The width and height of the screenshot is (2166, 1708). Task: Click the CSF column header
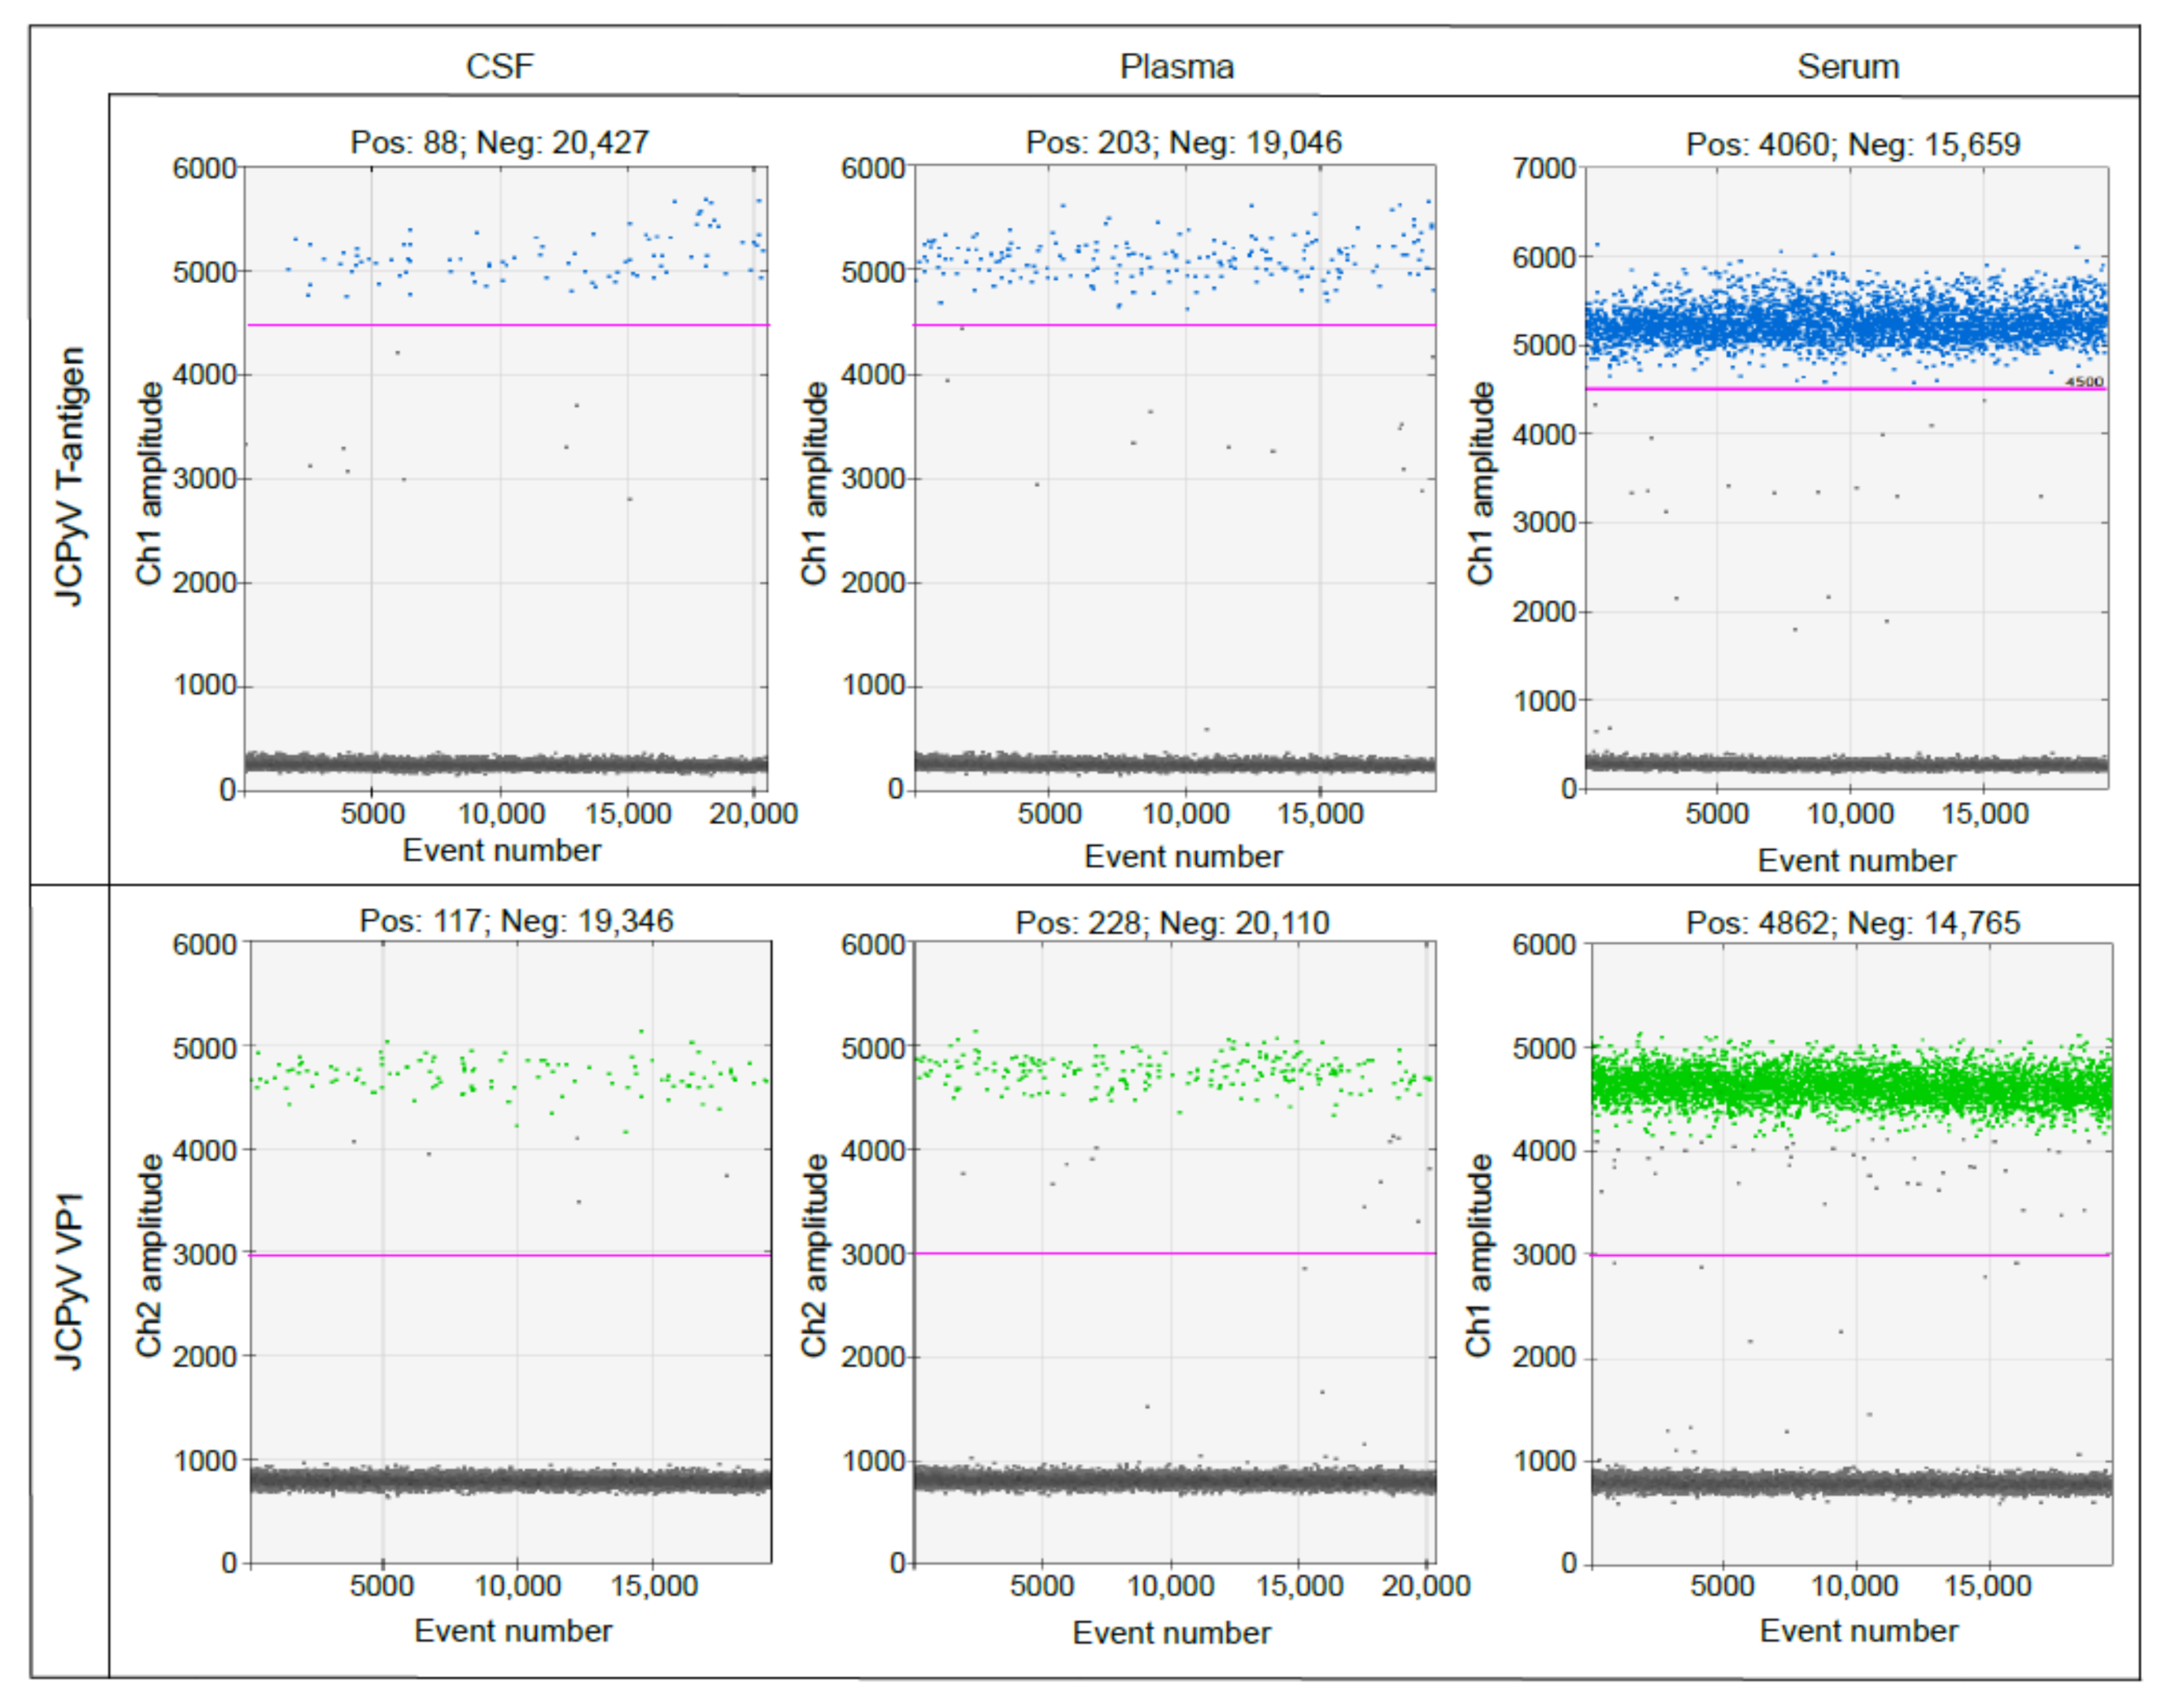pos(499,66)
